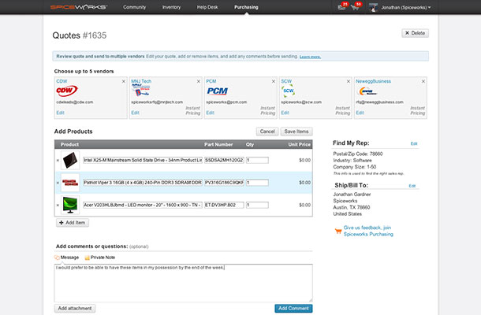Edit the NeweggBusiness vendor details

coord(360,113)
